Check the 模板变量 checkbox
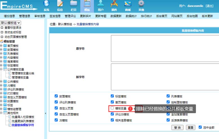The height and width of the screenshot is (139, 219). pyautogui.click(x=112, y=108)
